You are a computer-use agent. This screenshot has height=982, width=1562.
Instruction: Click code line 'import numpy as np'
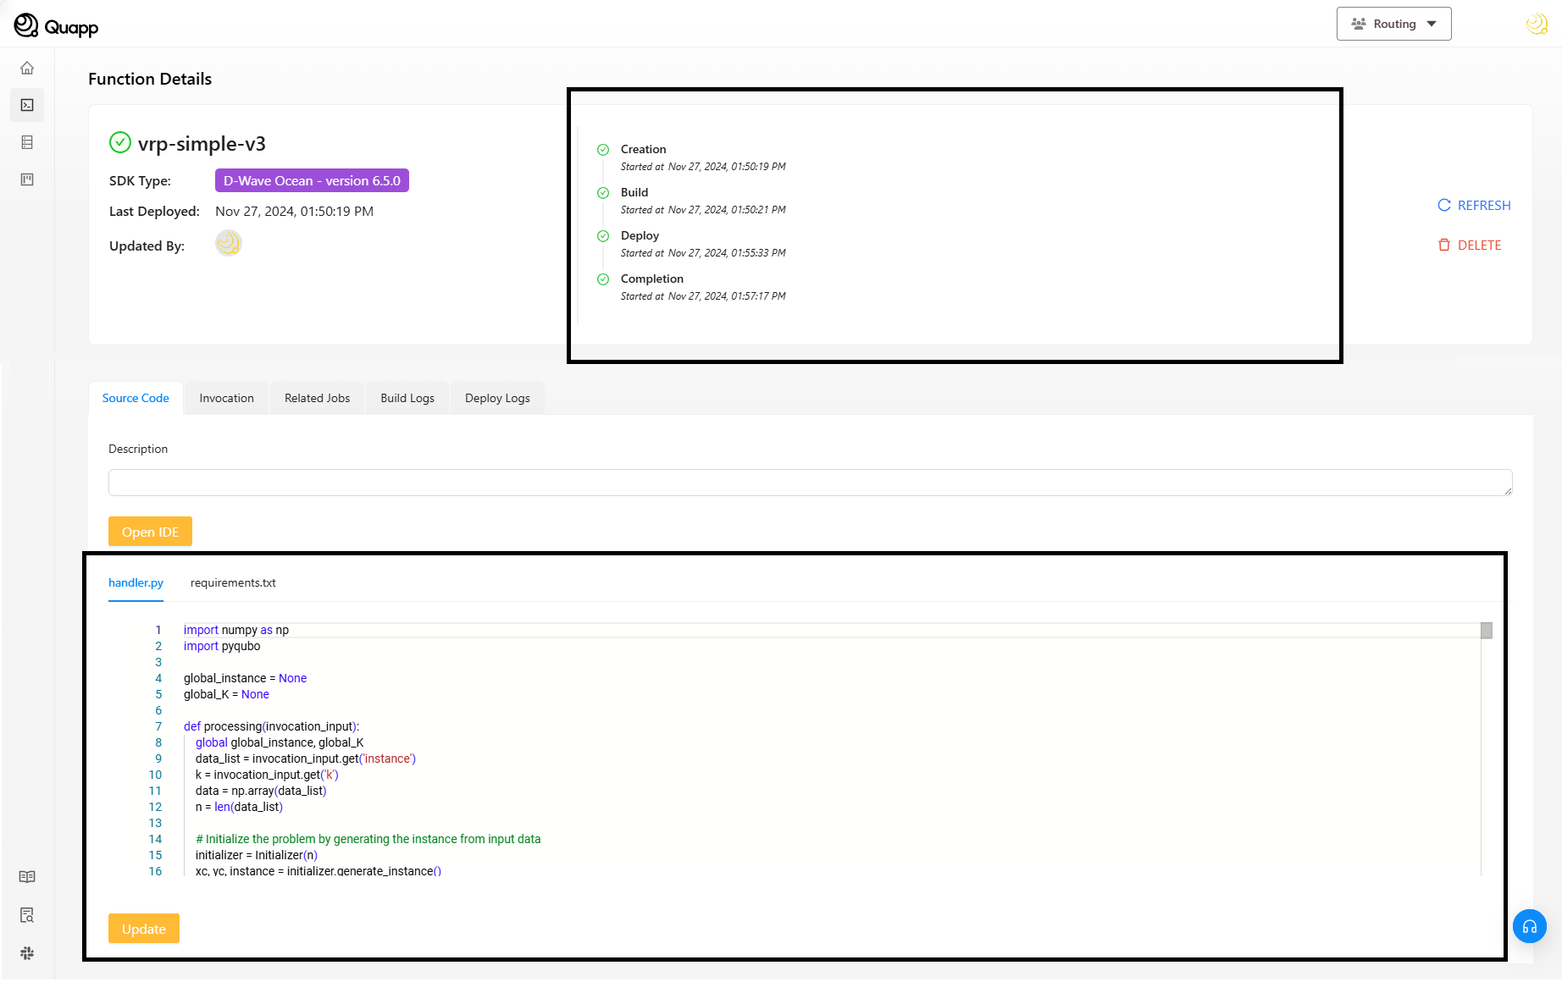[x=236, y=630]
